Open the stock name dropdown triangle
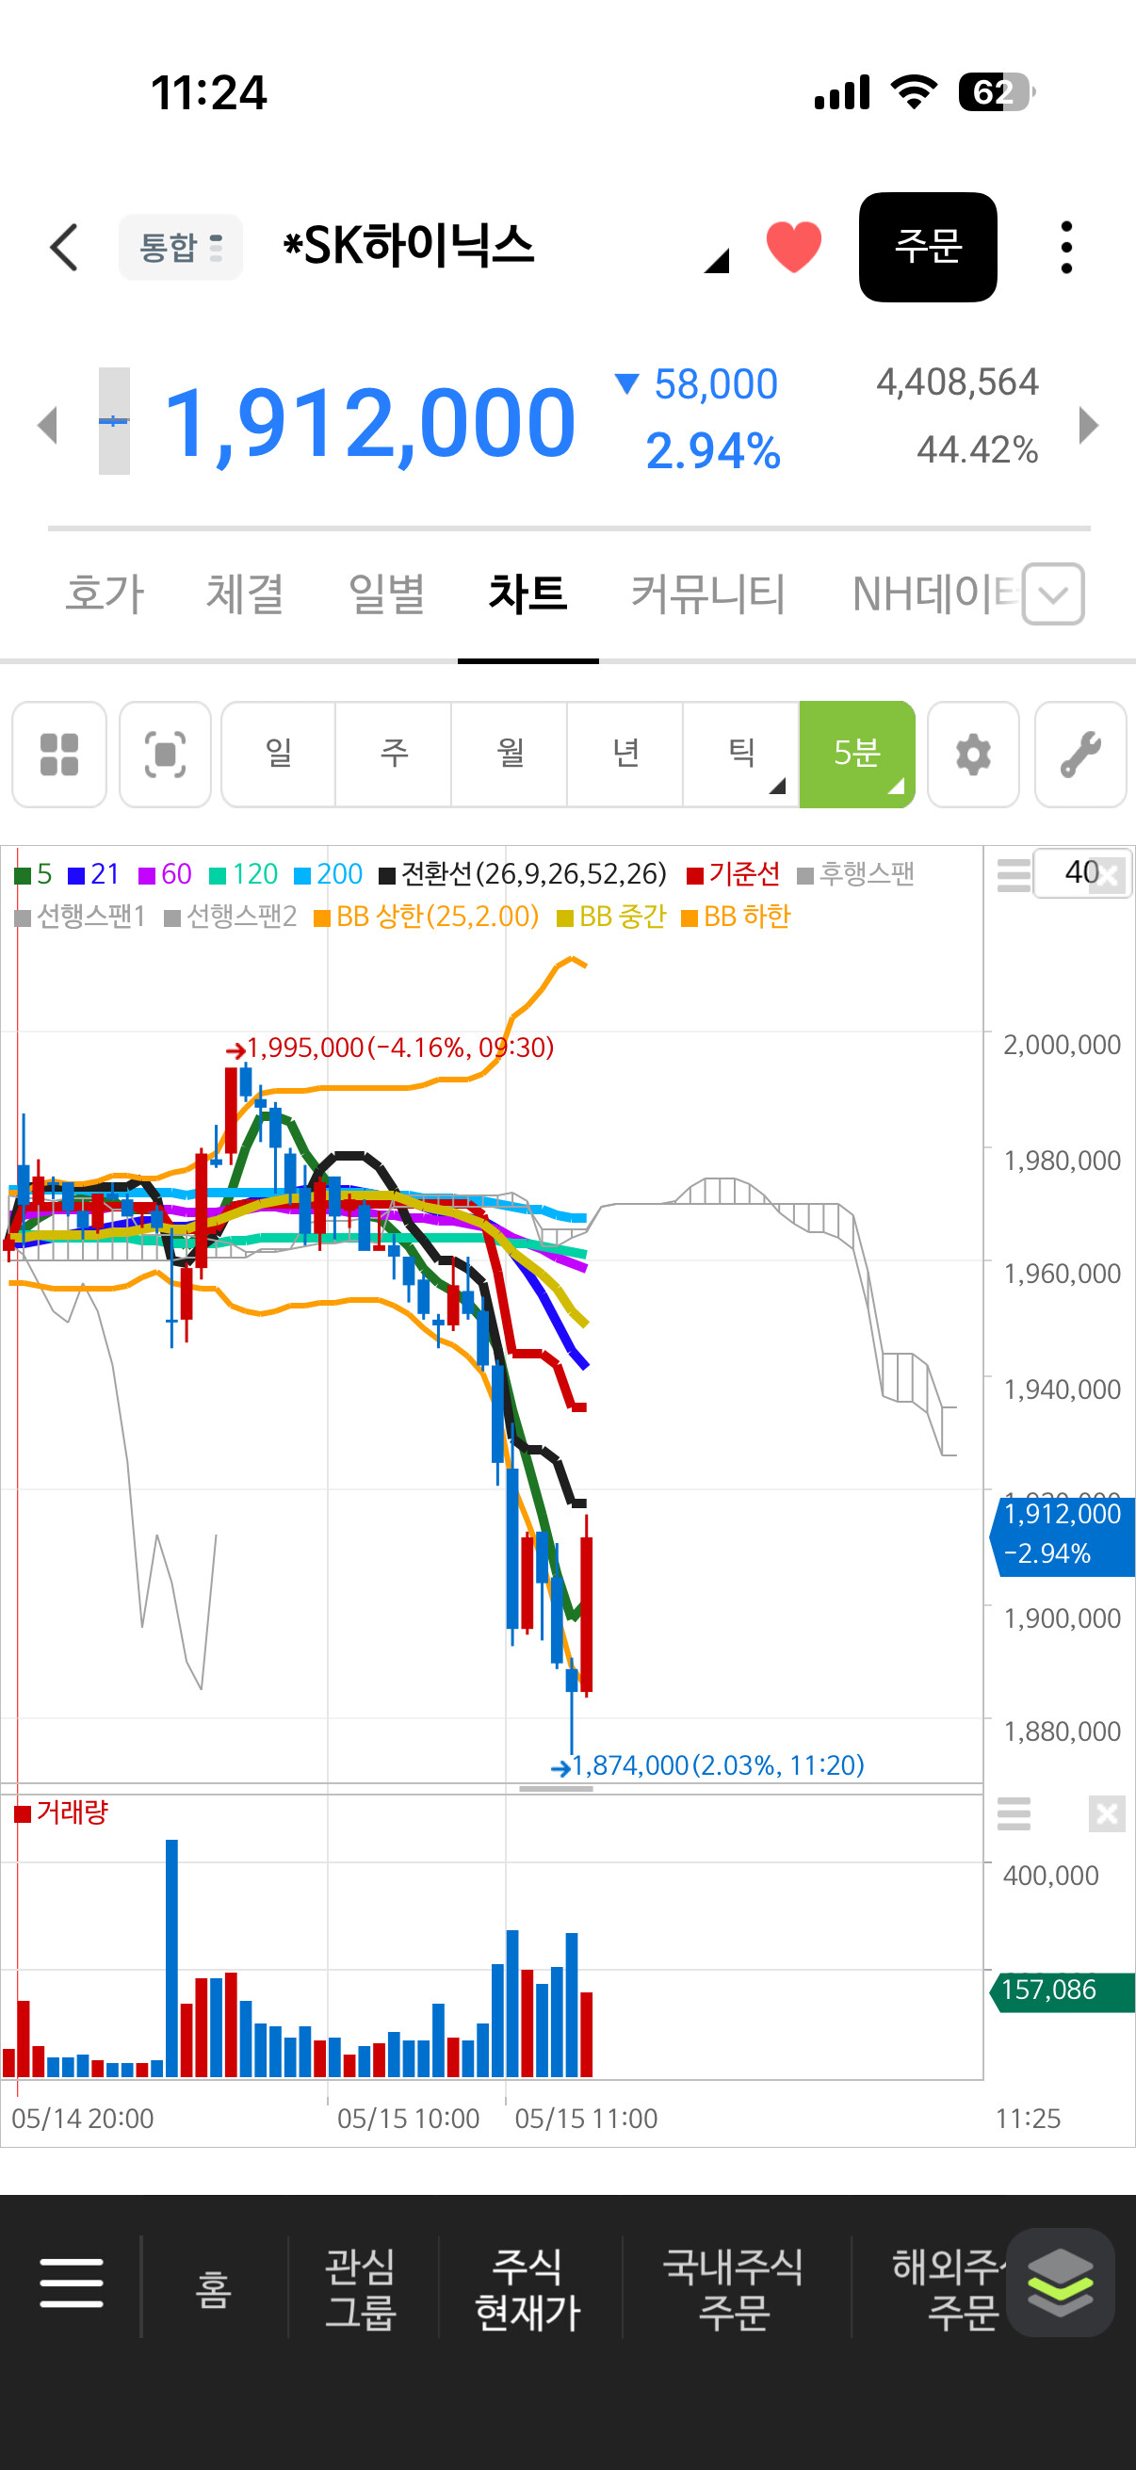Screen dimensions: 1136x2470 (x=716, y=261)
